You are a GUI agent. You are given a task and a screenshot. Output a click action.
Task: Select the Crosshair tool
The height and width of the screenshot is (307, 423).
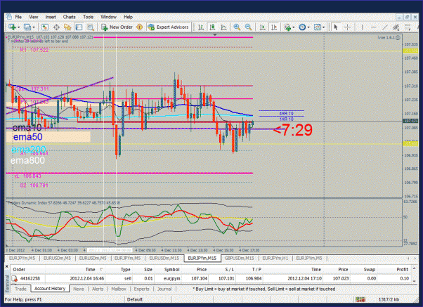pos(347,27)
